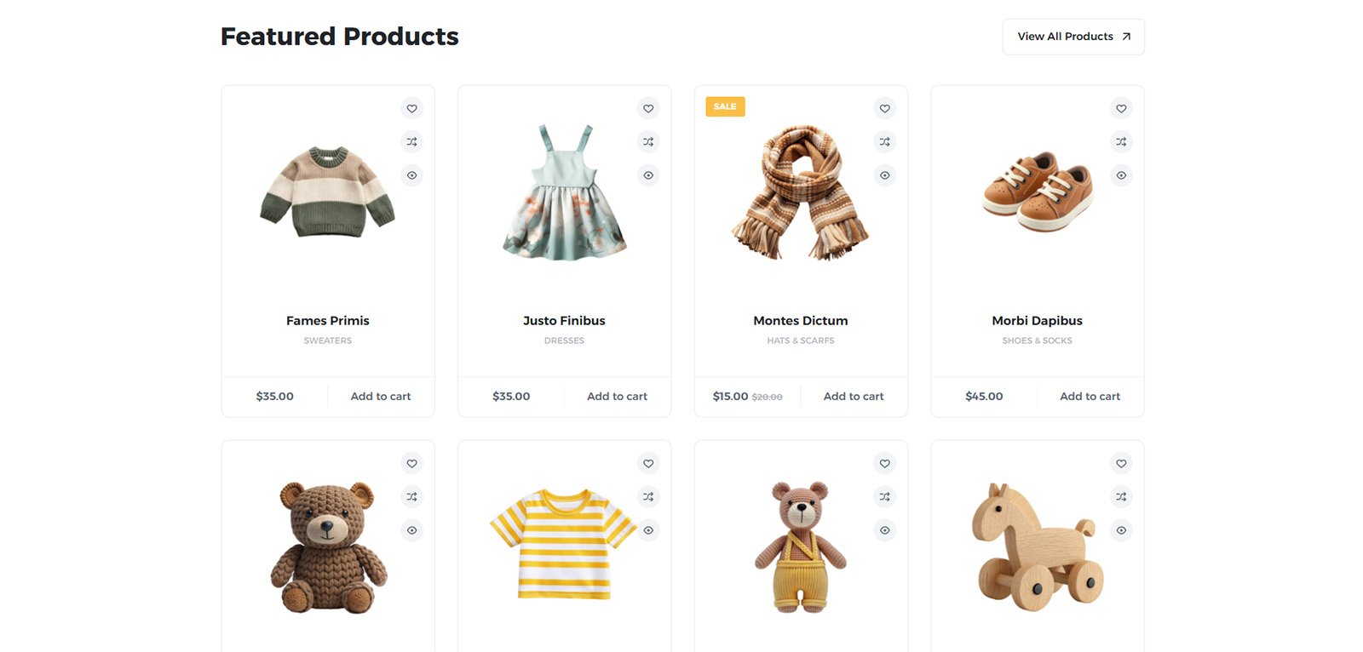Open the Justo Finibus product title
The width and height of the screenshot is (1363, 652).
(564, 321)
